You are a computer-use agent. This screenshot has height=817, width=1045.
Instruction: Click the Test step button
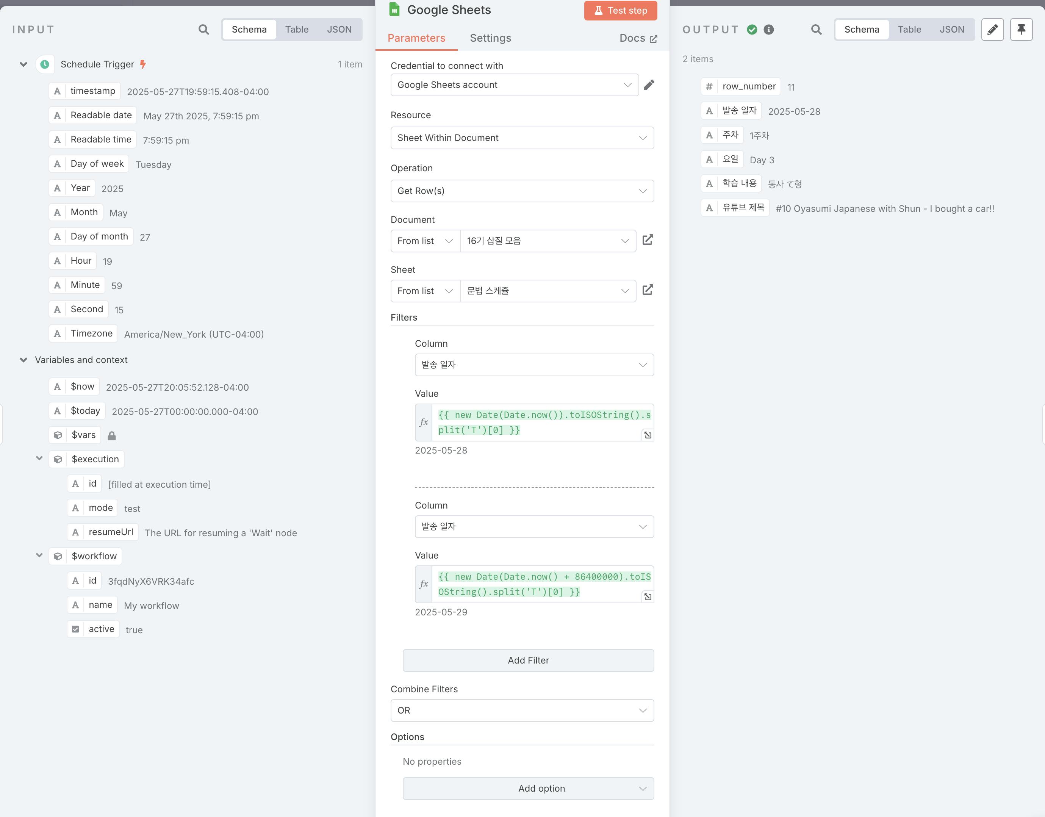click(x=621, y=11)
